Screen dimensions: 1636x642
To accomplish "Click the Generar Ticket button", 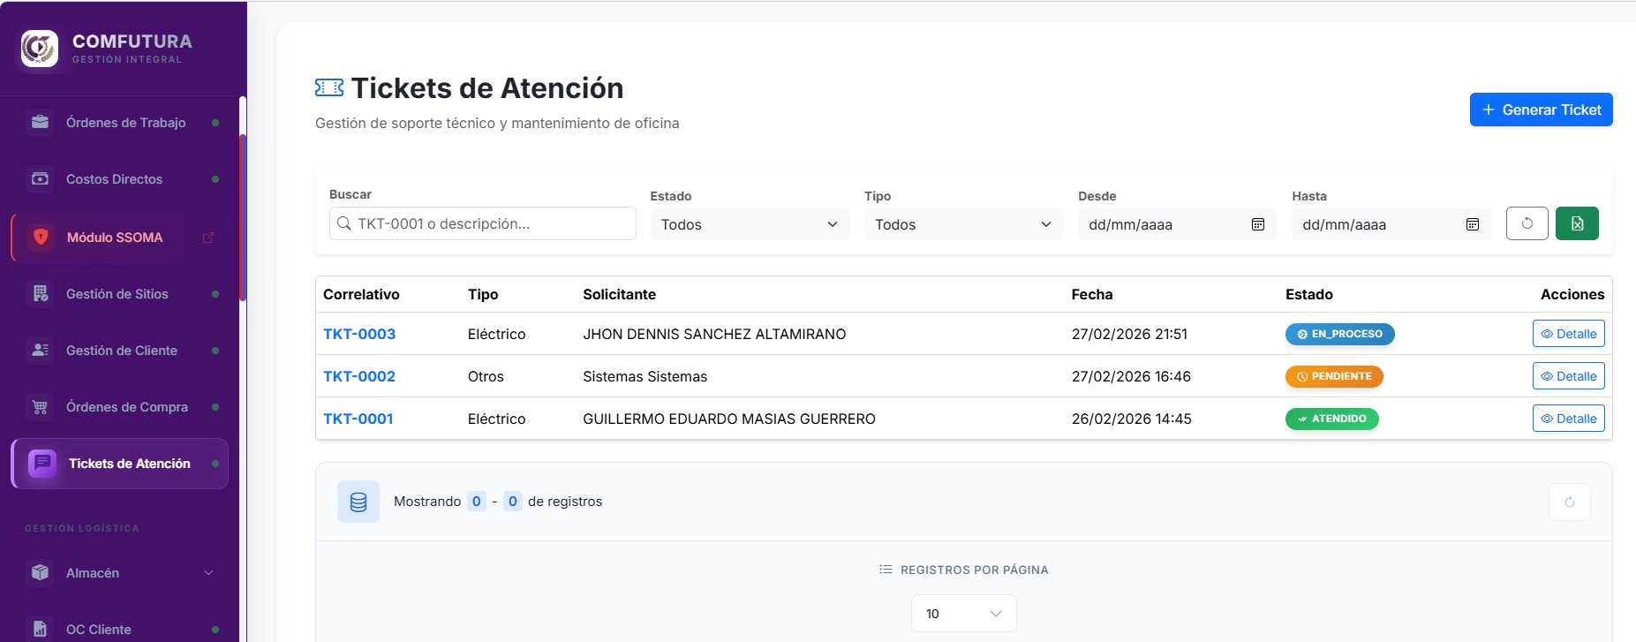I will point(1541,110).
